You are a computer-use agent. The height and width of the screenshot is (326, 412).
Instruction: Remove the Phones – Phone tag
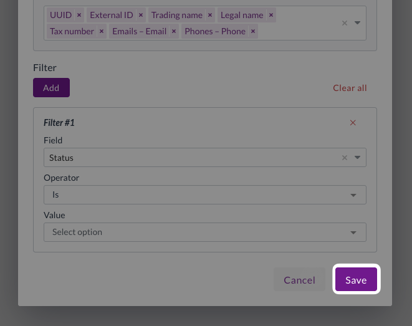click(x=252, y=31)
